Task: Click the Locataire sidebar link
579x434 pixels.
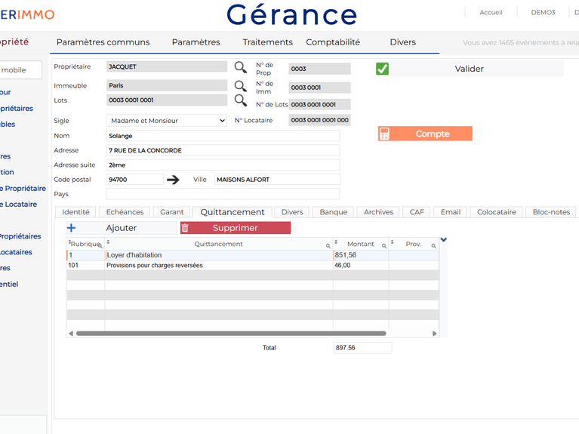Action: pos(18,205)
